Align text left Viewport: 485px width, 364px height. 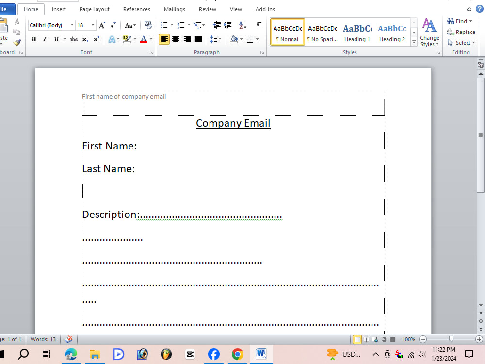coord(164,39)
